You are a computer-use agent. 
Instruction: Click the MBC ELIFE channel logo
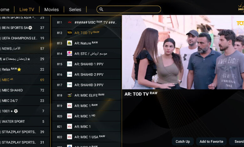coord(69,95)
